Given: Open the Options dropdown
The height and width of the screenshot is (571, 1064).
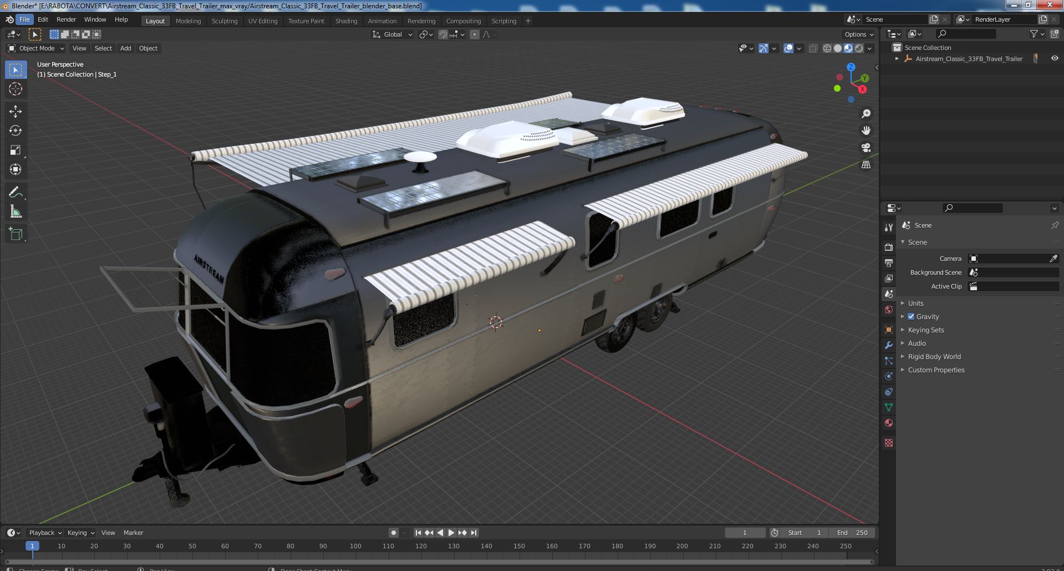Looking at the screenshot, I should (859, 34).
